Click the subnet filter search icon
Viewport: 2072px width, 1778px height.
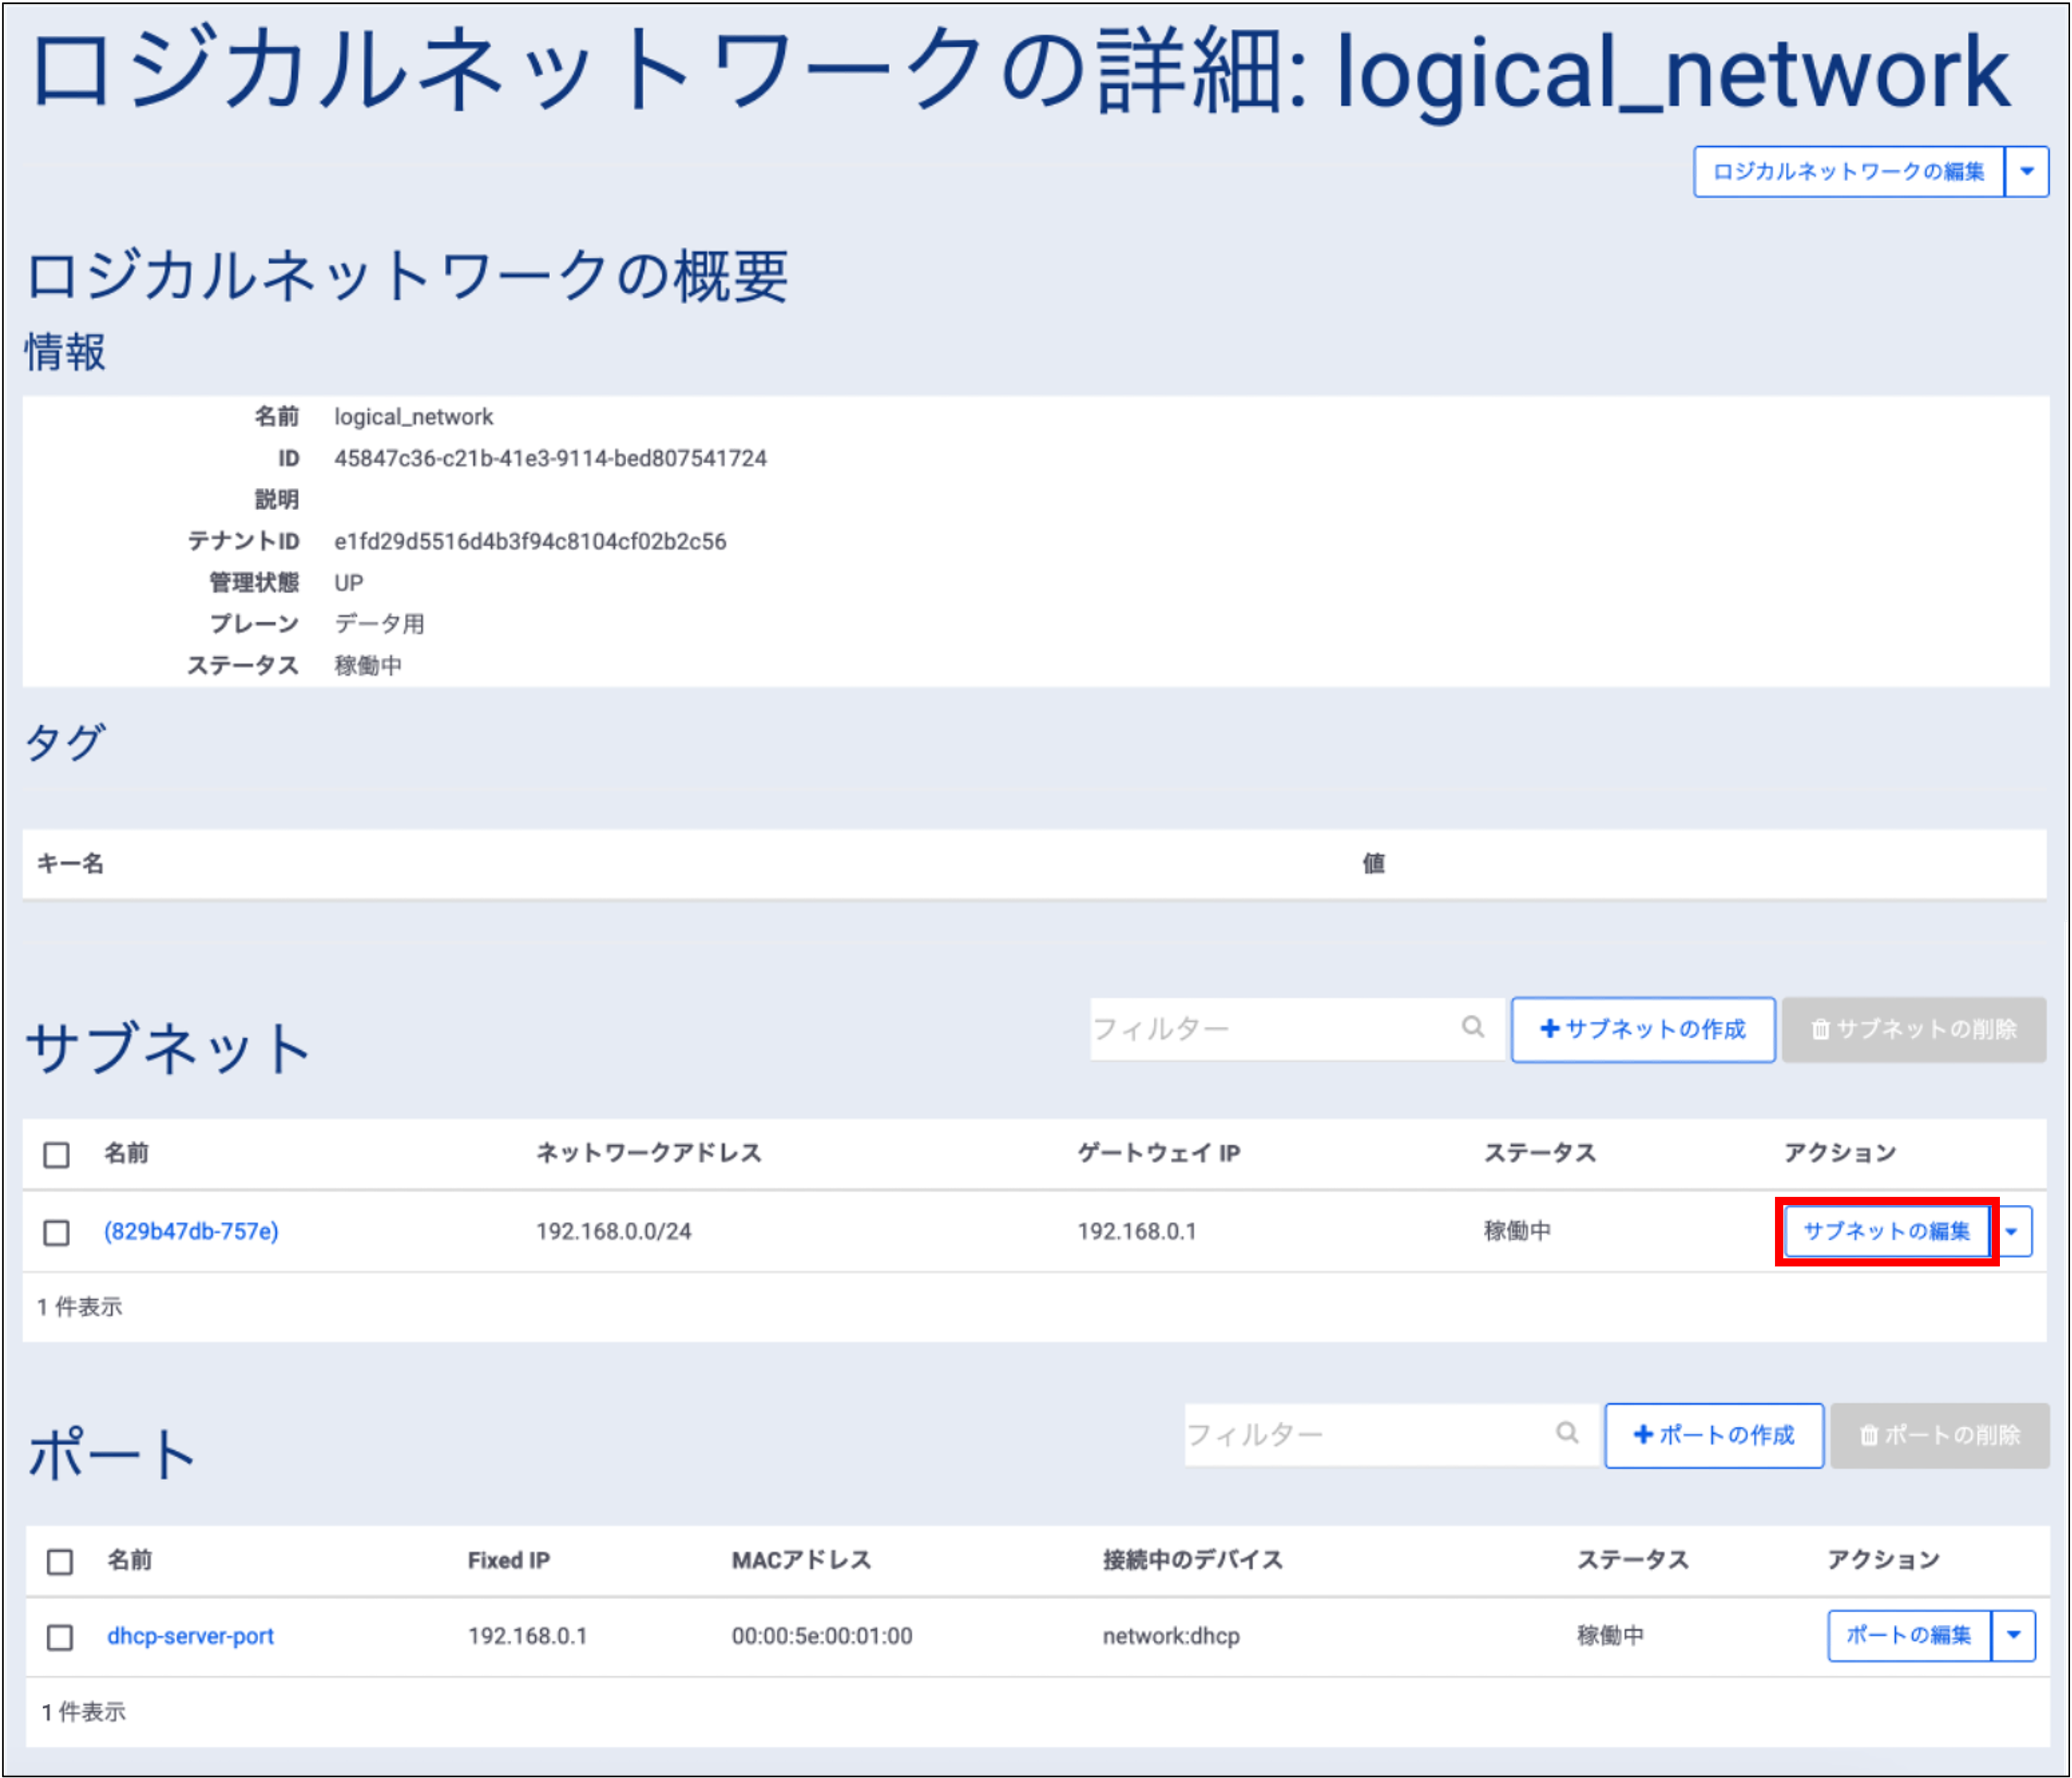[1472, 1027]
